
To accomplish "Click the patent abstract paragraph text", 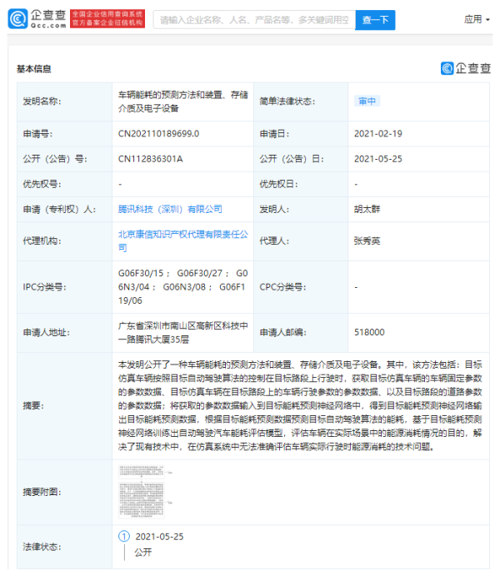I will click(300, 405).
